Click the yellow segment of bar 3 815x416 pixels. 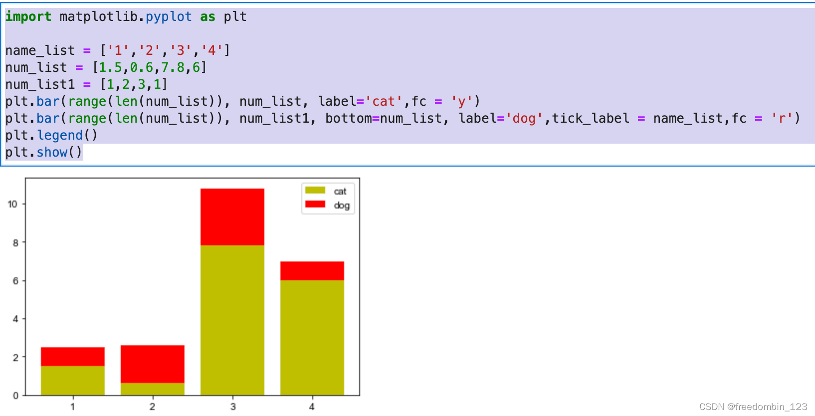pos(232,320)
